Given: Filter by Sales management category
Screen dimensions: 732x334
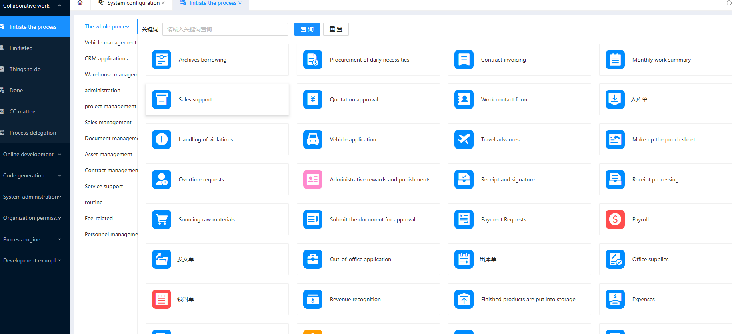Looking at the screenshot, I should [108, 122].
